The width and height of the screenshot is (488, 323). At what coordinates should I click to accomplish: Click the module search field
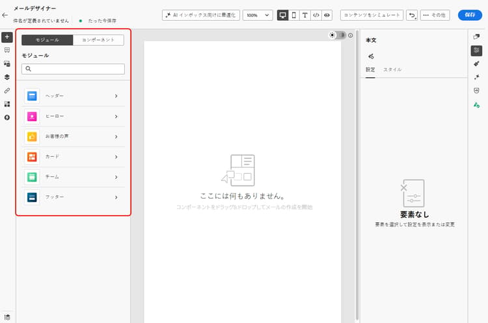click(x=73, y=69)
